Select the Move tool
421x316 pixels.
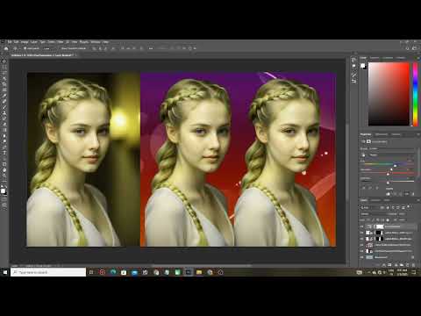(x=4, y=61)
